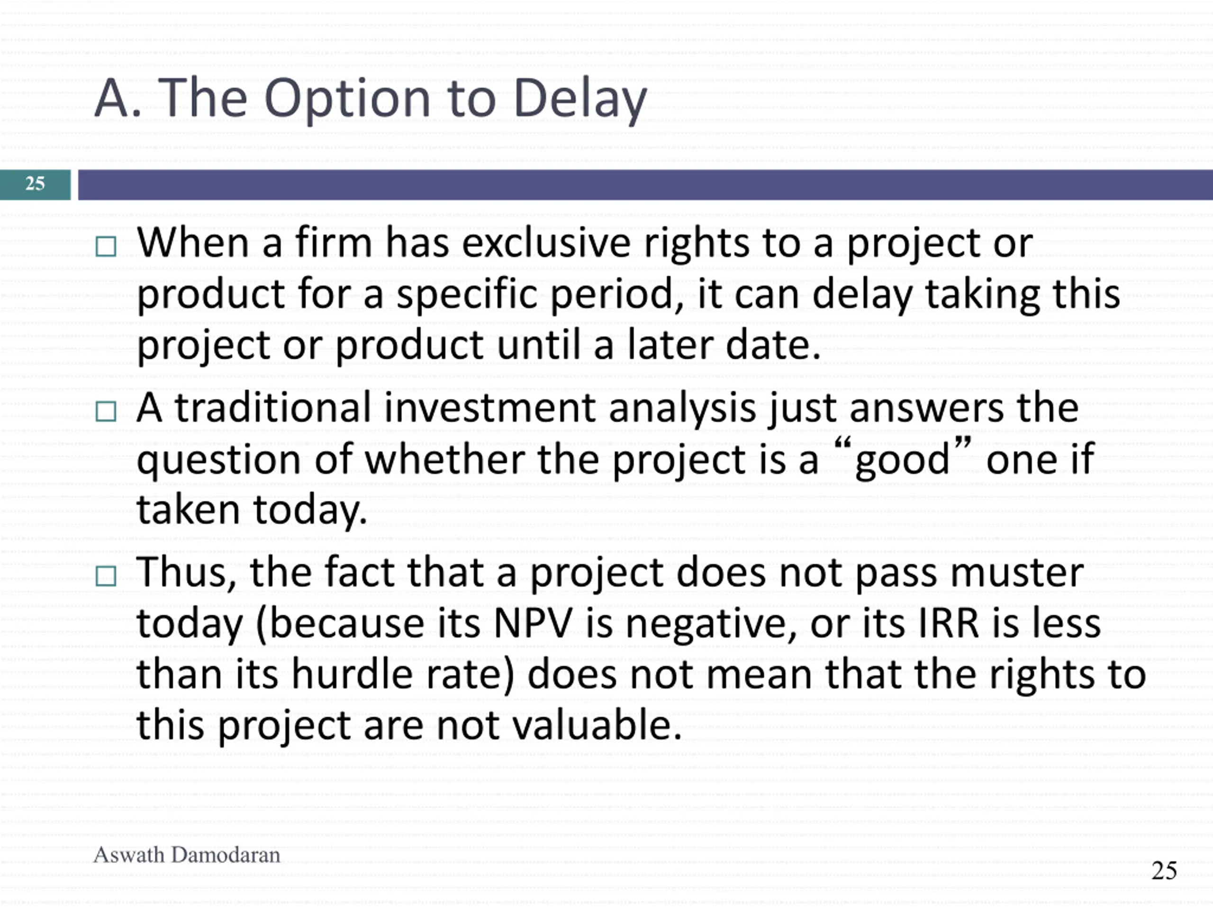Click the teal slide number 25 badge

pyautogui.click(x=35, y=185)
